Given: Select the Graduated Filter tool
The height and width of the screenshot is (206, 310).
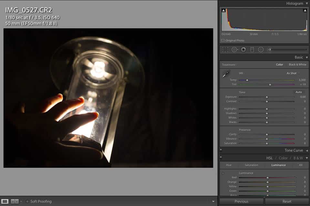Looking at the screenshot, I should 252,49.
